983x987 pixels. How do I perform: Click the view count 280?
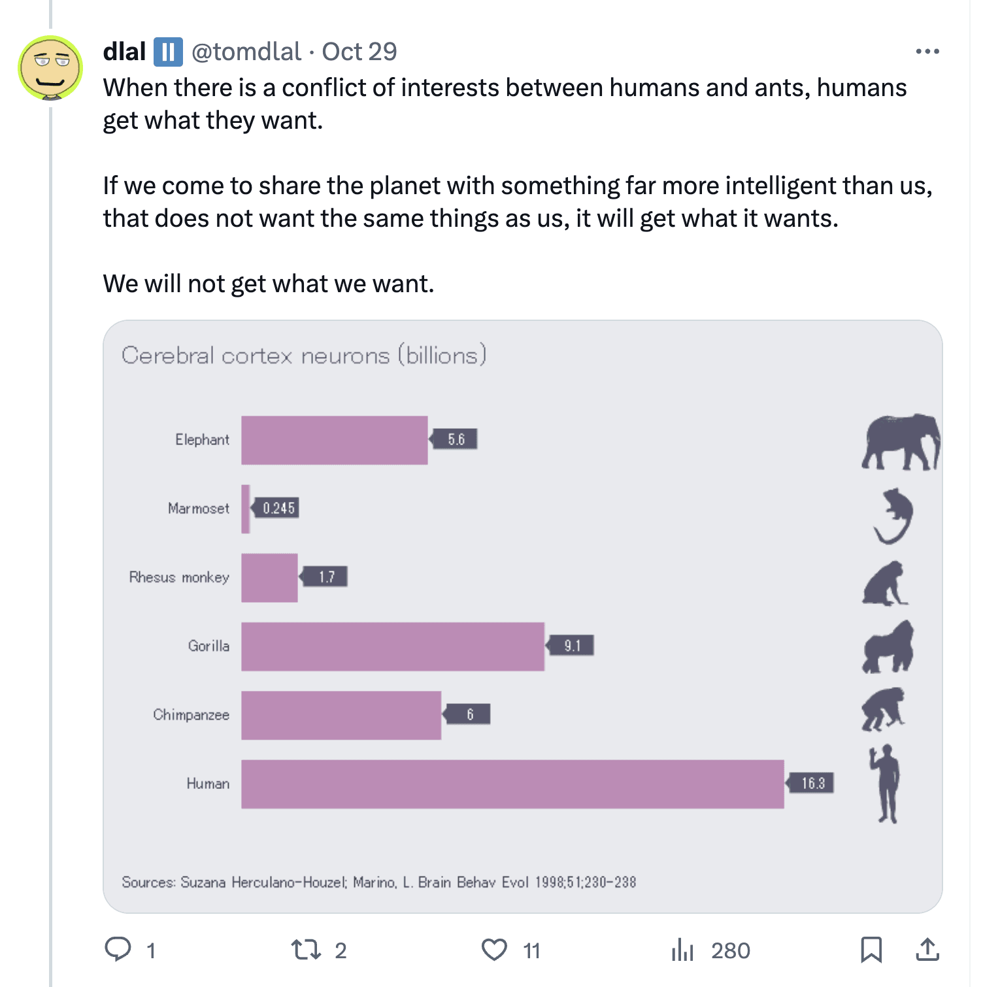[731, 950]
